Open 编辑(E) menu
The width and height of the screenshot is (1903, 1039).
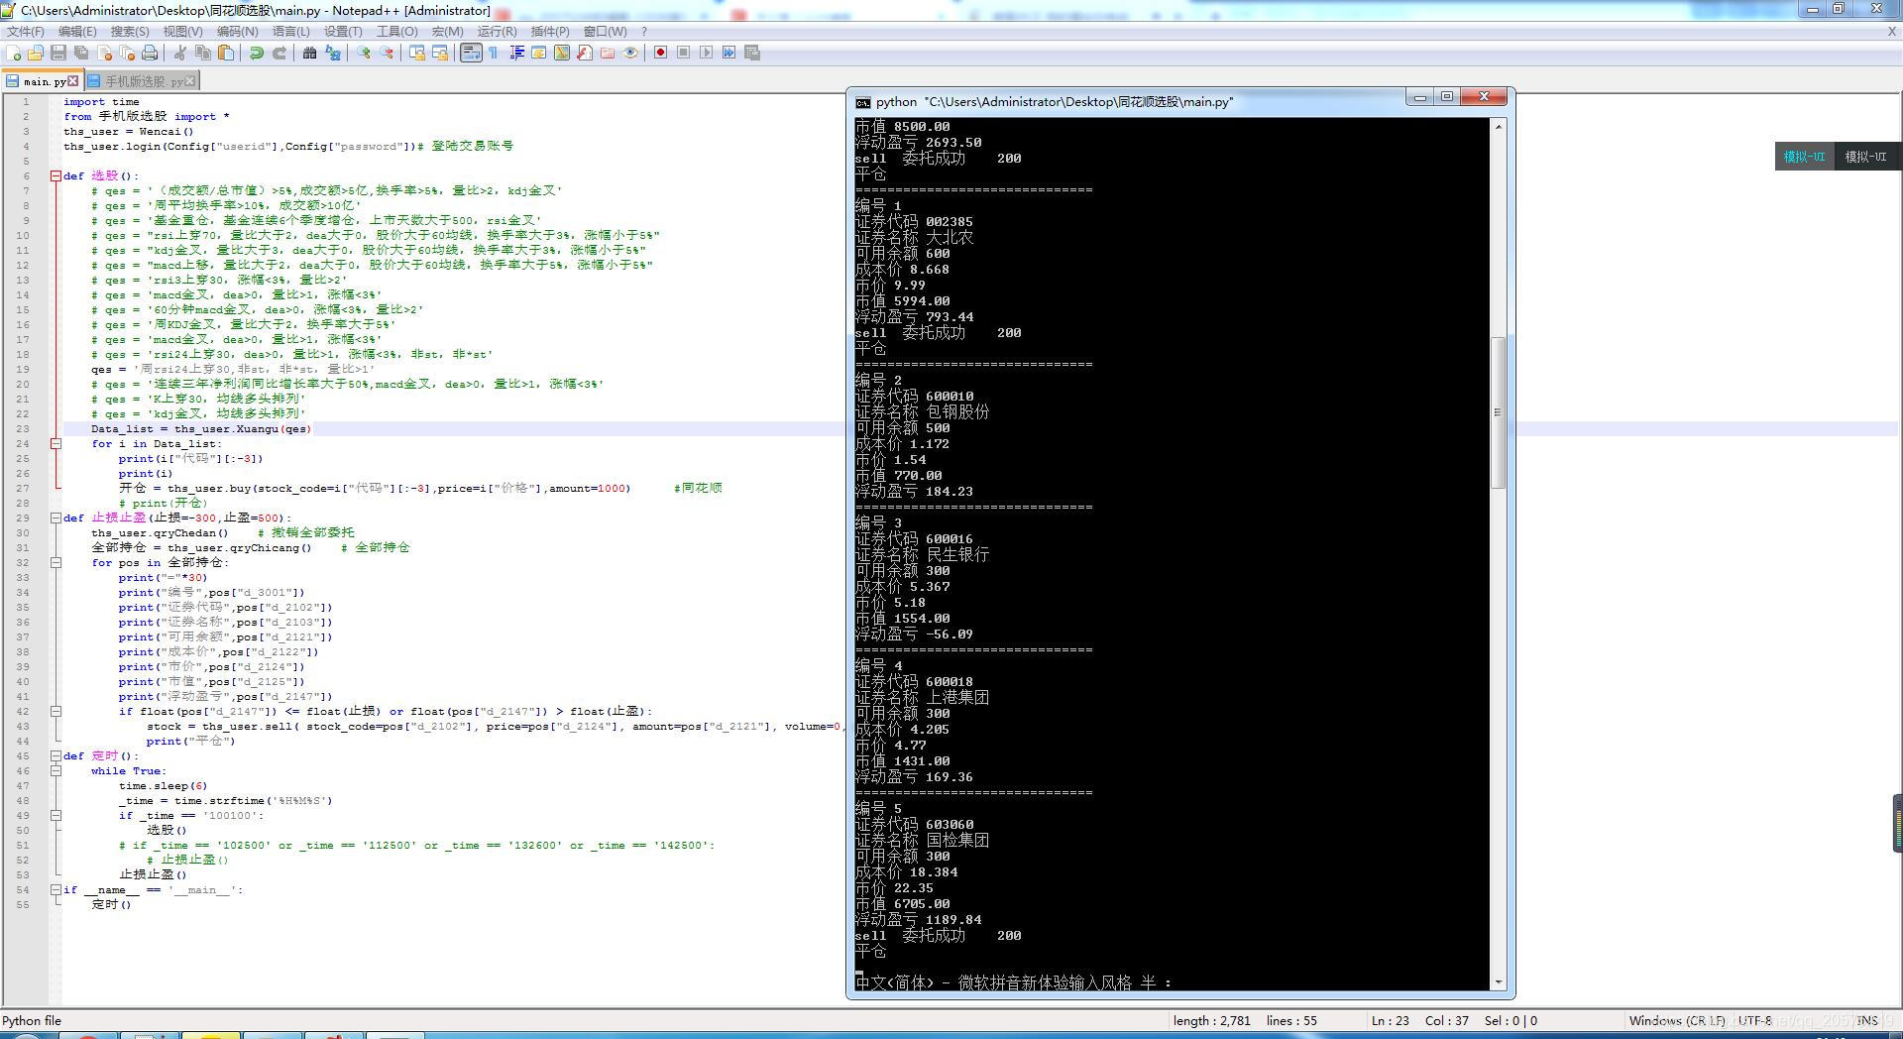pyautogui.click(x=77, y=32)
